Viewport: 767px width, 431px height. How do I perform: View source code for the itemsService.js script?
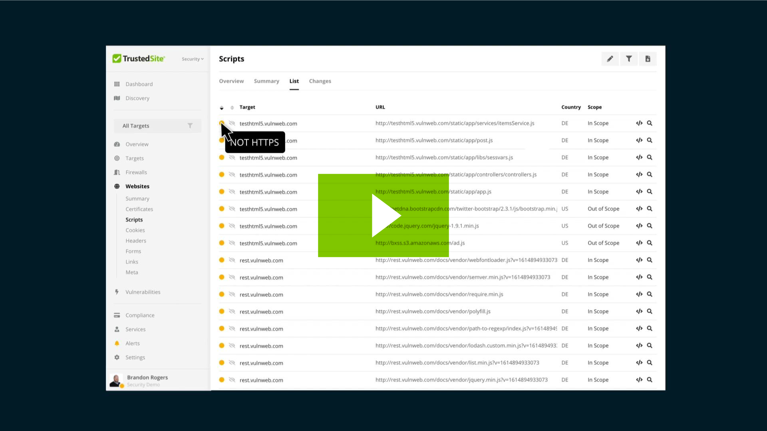click(639, 123)
